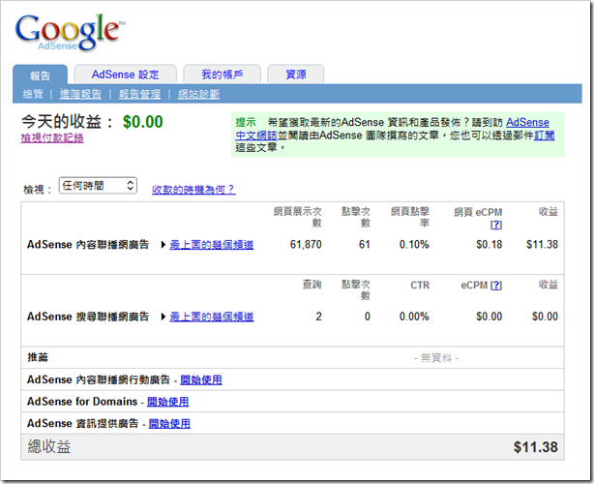Click the Google AdSense logo
Screen dimensions: 594x484
tap(70, 33)
